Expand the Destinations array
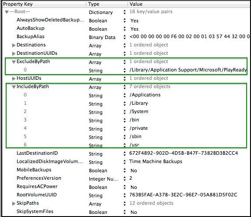 [14, 45]
